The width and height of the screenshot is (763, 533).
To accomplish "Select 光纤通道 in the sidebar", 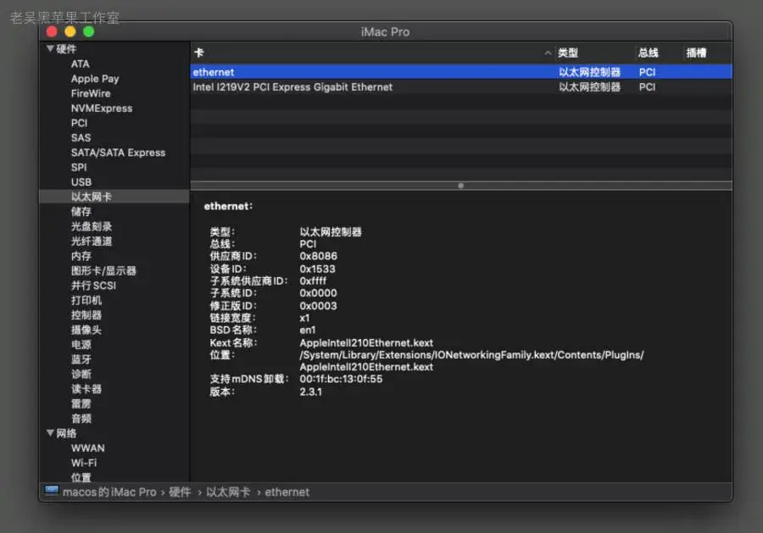I will 92,242.
